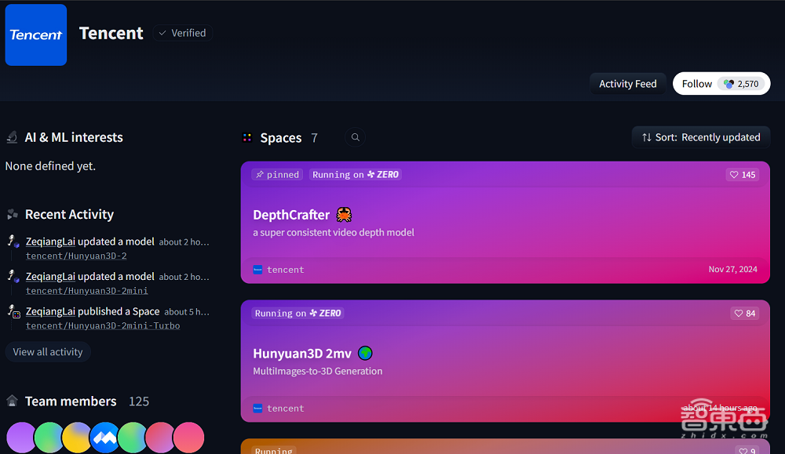The height and width of the screenshot is (454, 785).
Task: Open the Spaces search magnifier icon
Action: pyautogui.click(x=356, y=137)
